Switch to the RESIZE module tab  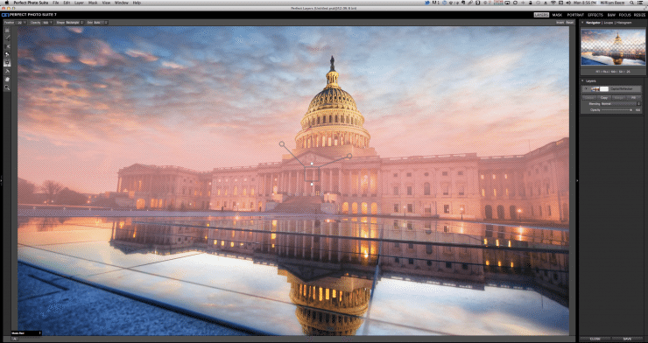[639, 15]
